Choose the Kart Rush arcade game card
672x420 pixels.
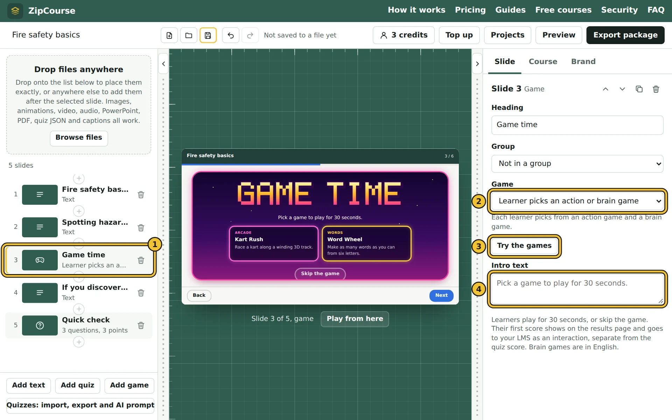tap(274, 244)
